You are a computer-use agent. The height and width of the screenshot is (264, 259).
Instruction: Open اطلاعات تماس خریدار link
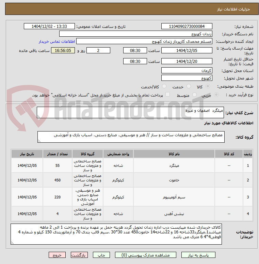pyautogui.click(x=56, y=41)
